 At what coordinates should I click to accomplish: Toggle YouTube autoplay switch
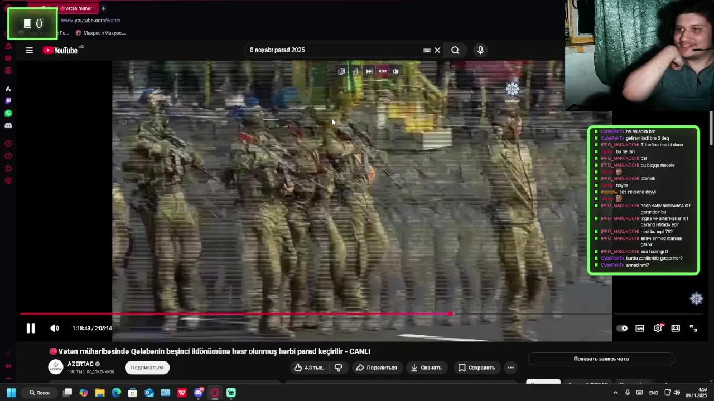pos(622,329)
